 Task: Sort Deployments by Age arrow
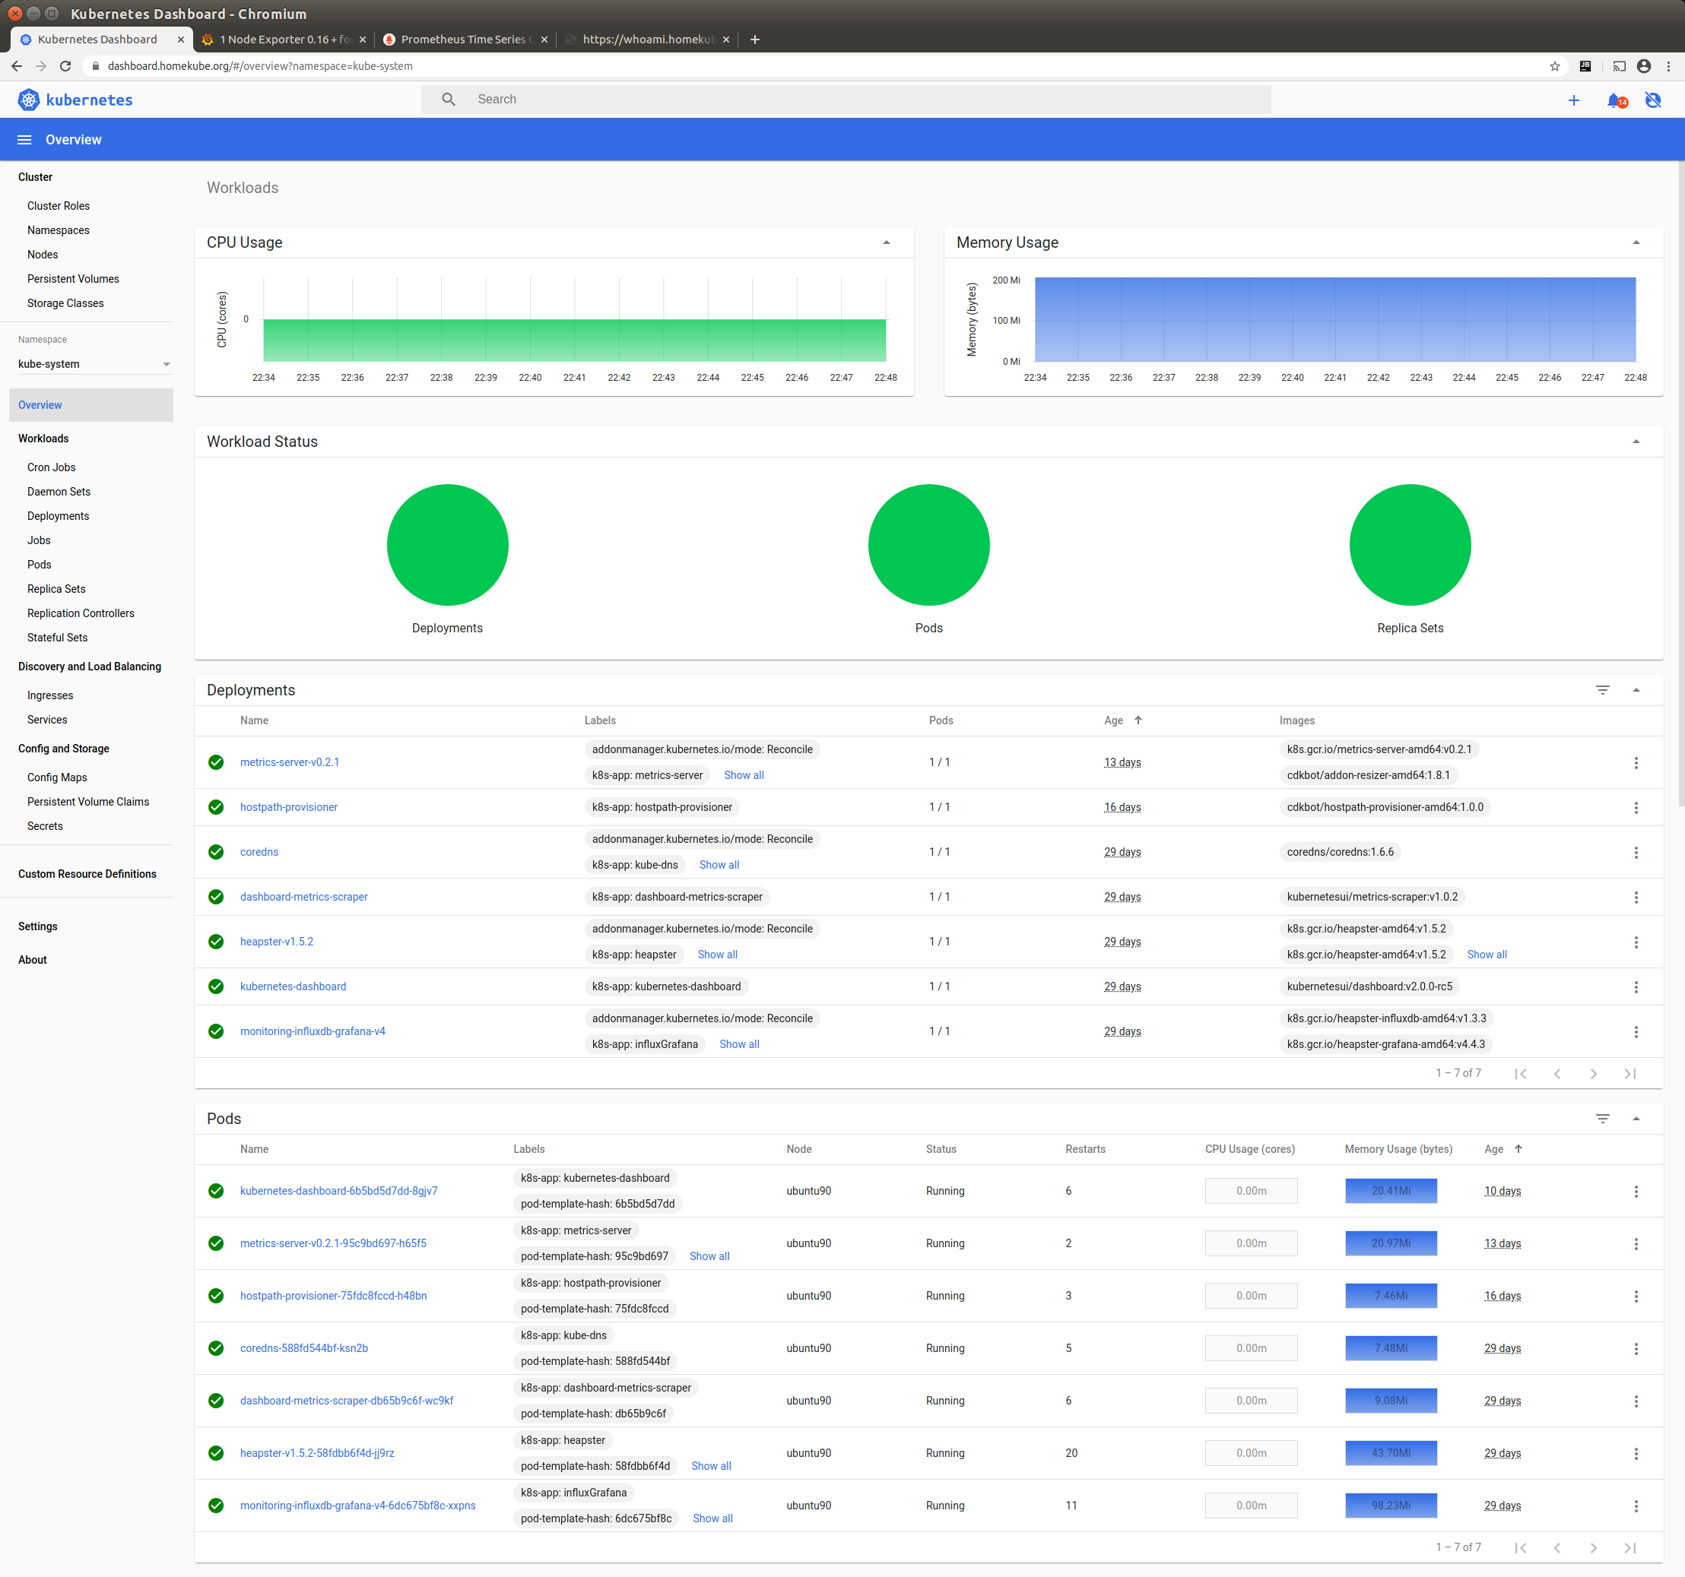point(1138,720)
